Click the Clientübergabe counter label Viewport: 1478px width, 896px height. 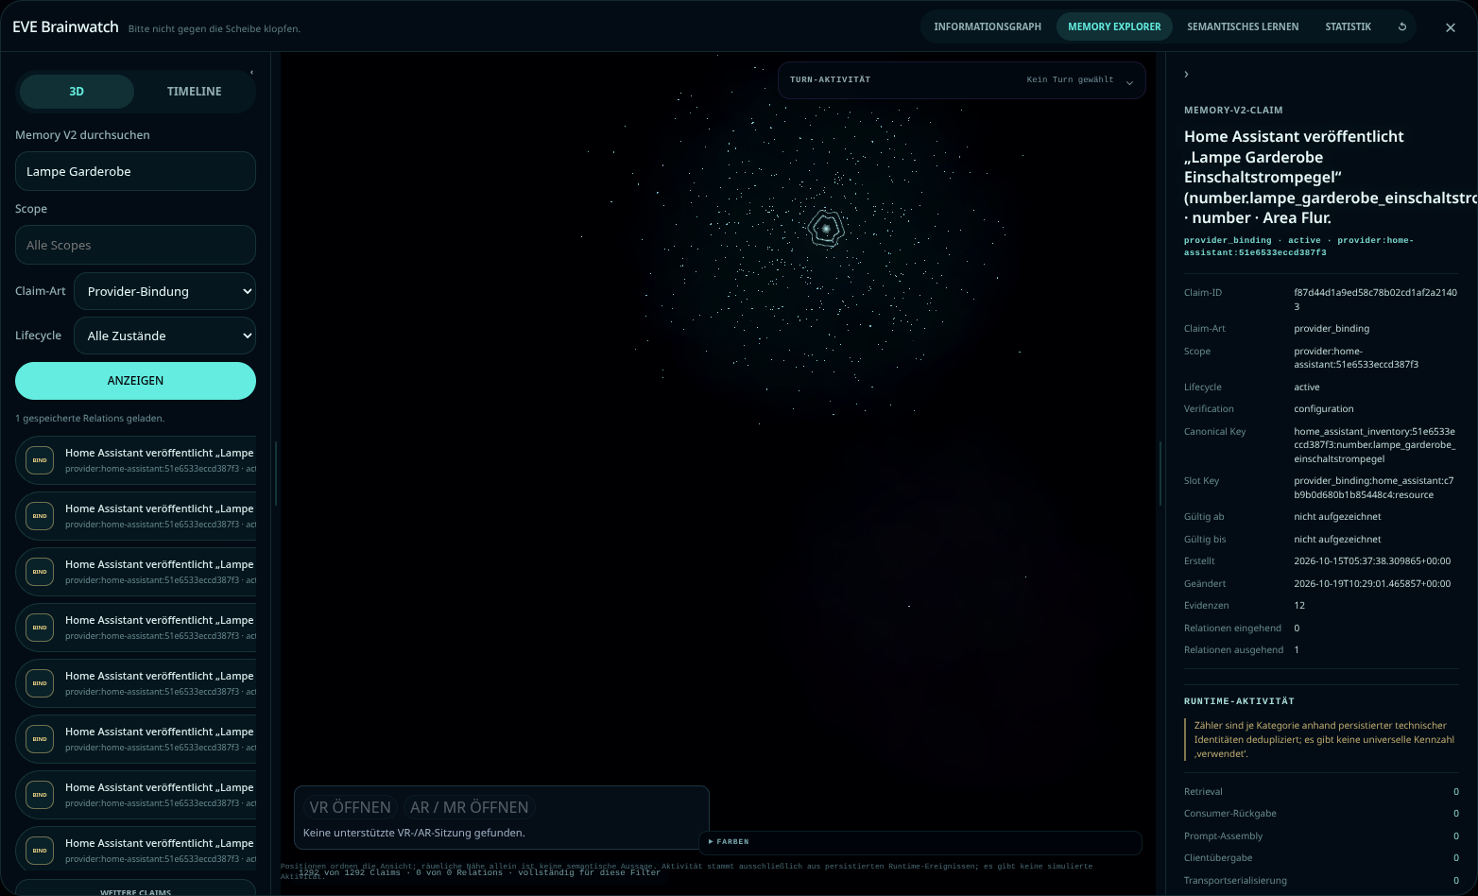pos(1218,858)
